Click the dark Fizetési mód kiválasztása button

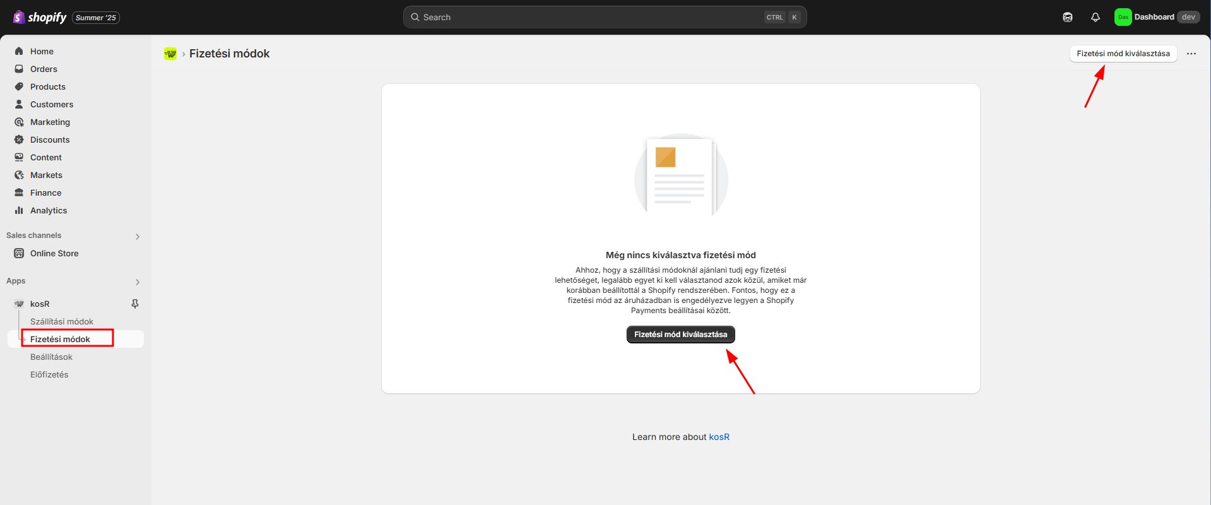680,335
